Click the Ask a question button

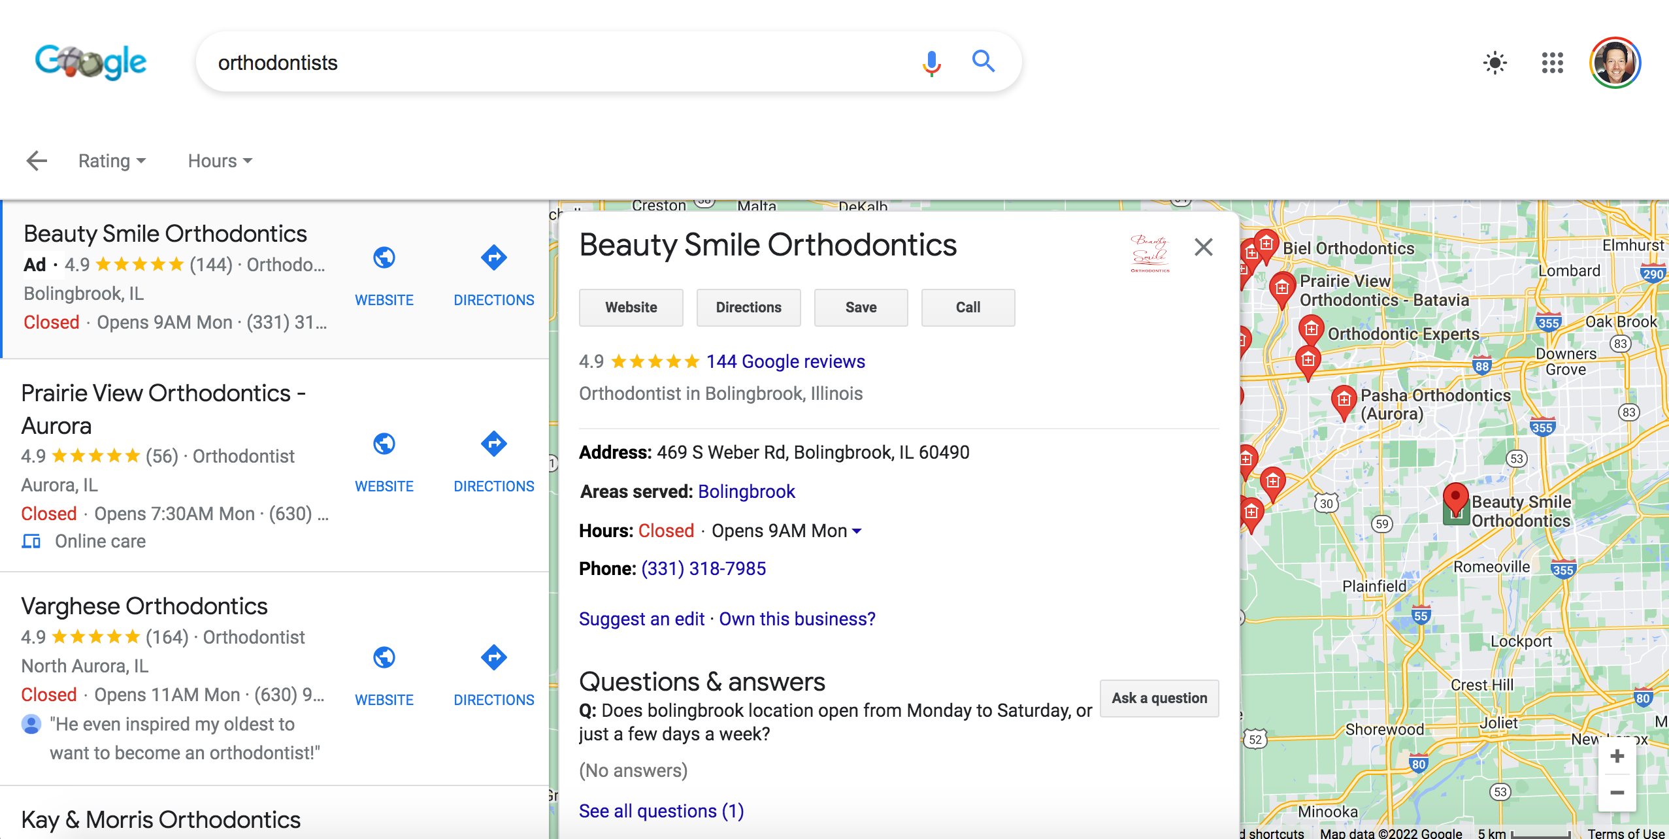[1159, 698]
